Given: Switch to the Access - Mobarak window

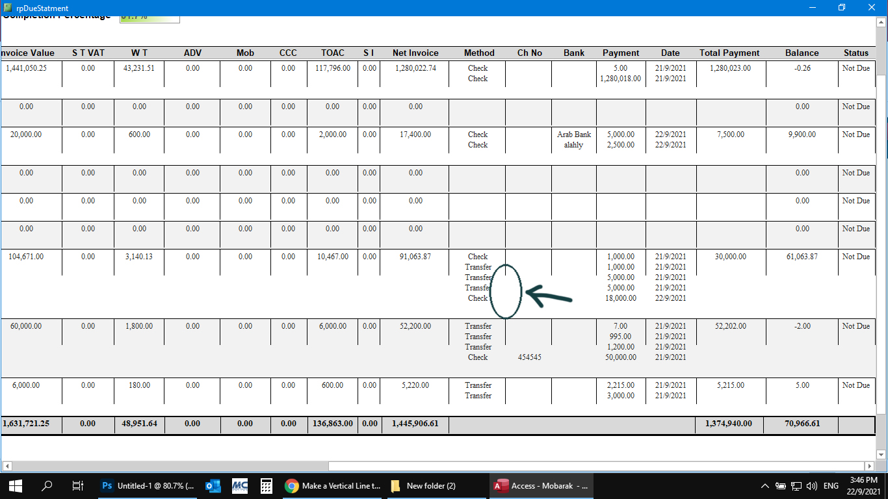Looking at the screenshot, I should point(541,485).
